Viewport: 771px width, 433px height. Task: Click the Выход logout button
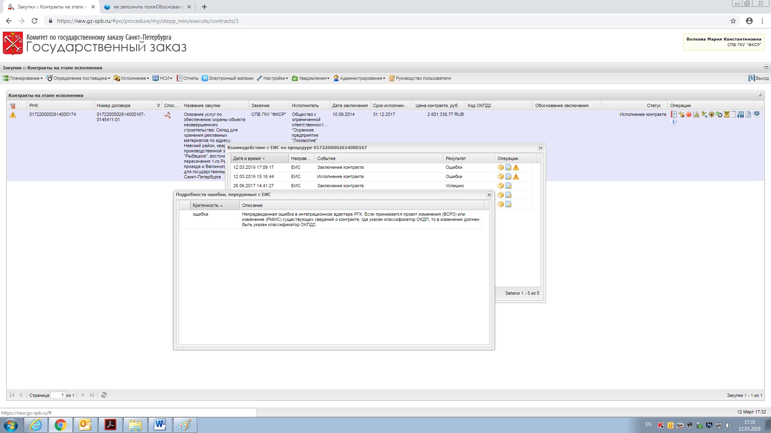pos(759,78)
